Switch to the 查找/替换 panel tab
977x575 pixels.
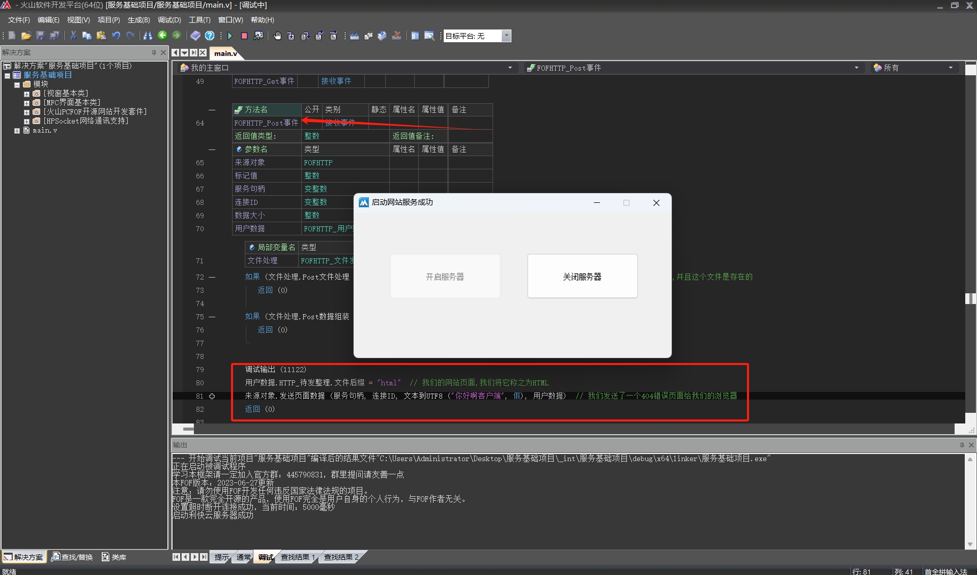(x=72, y=557)
